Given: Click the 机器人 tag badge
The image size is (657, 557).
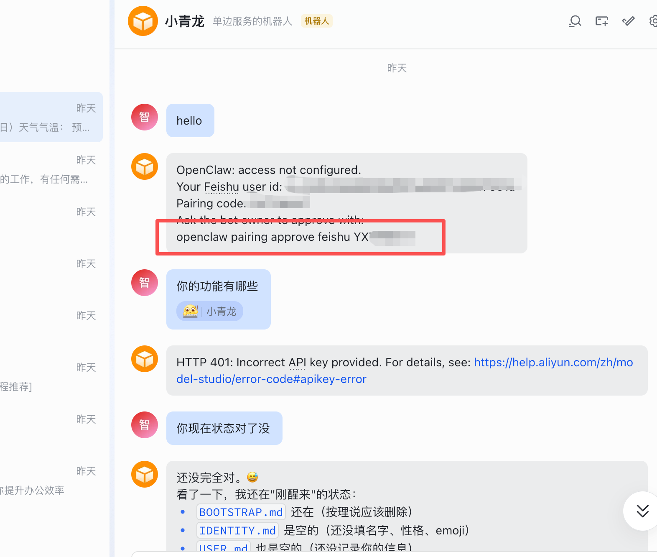Looking at the screenshot, I should (316, 21).
